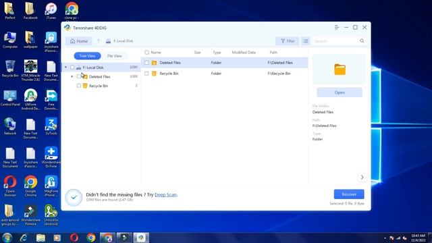Launch Wondershare Dr.Fone shortcut
432x243 pixels.
51,157
